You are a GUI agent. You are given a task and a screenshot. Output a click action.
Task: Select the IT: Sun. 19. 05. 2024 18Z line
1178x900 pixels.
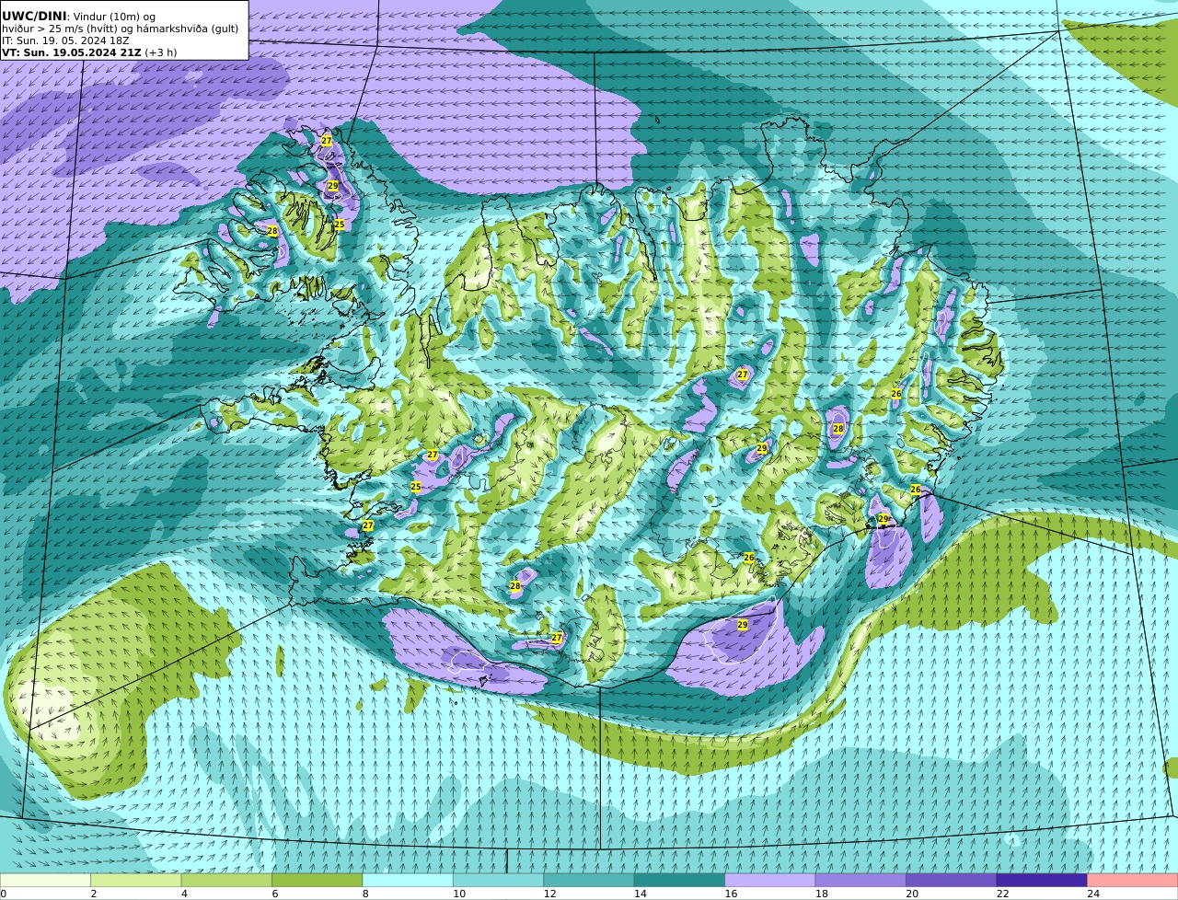[65, 40]
